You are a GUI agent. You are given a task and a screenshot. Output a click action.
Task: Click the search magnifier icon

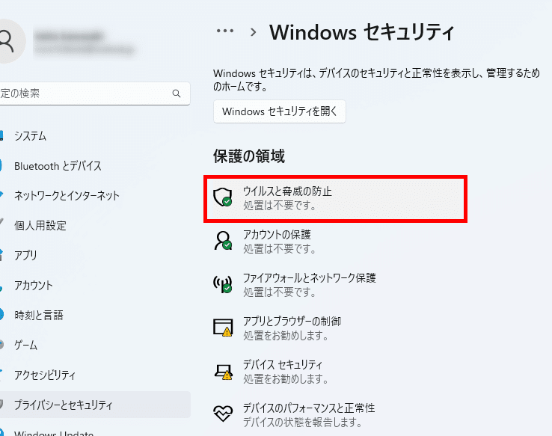point(177,94)
